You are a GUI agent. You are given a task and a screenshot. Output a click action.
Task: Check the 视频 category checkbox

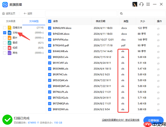tap(5, 48)
